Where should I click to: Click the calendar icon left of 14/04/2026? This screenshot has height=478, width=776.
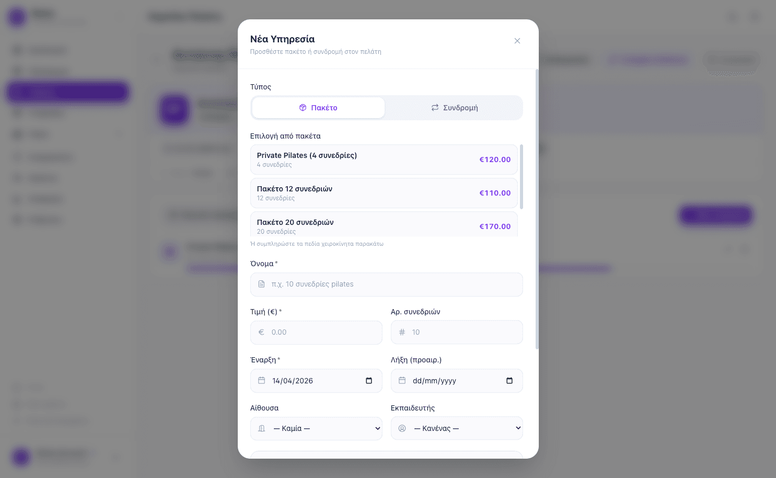pos(262,381)
